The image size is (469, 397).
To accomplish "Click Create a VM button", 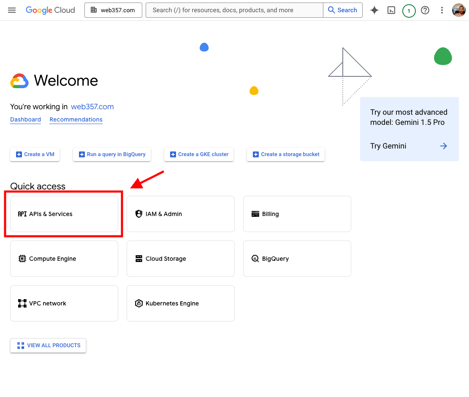I will pos(35,154).
